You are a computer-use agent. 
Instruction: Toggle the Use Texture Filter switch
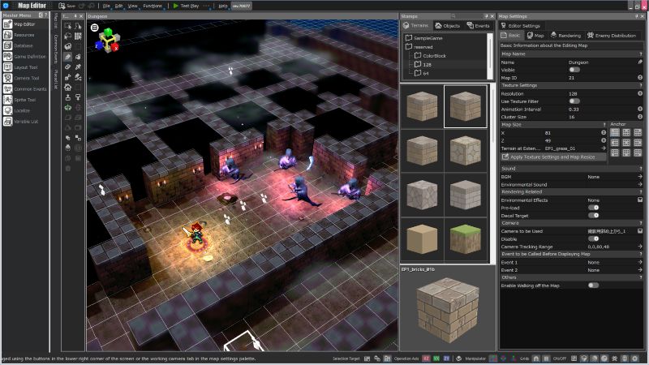click(574, 101)
